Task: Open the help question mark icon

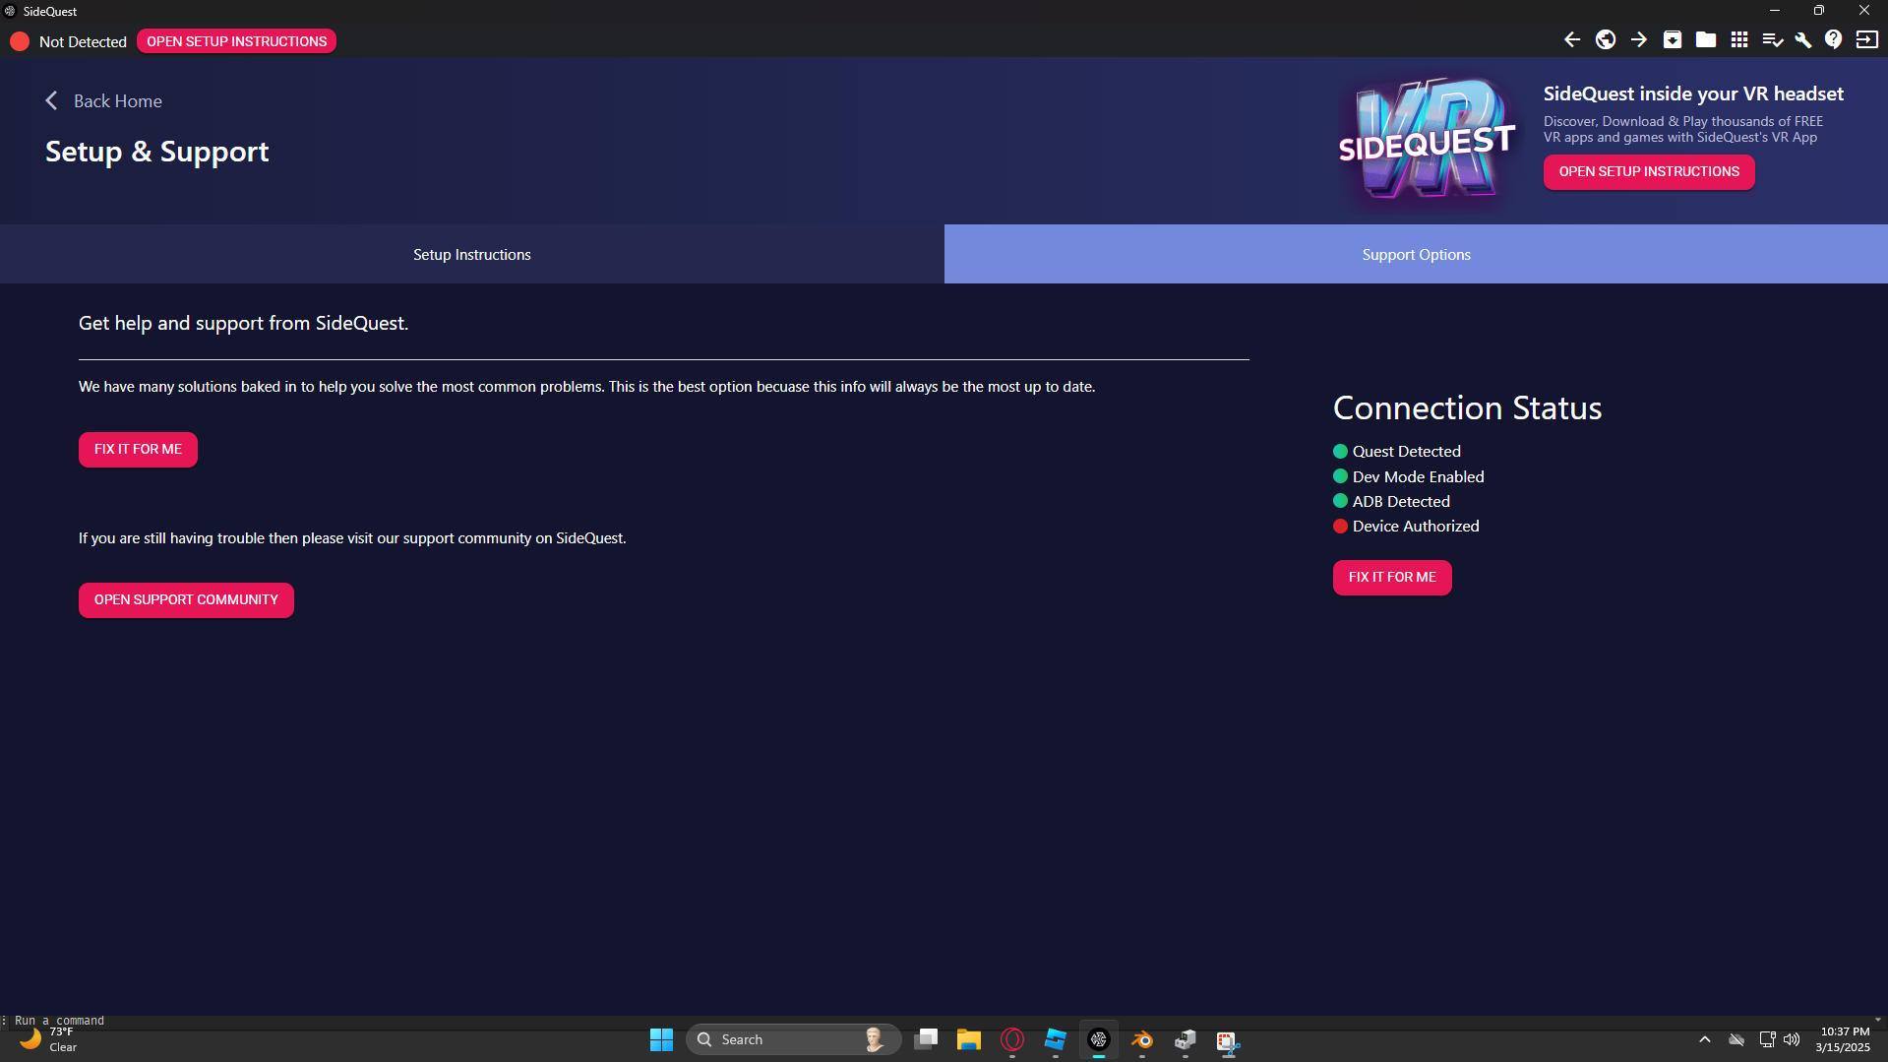Action: click(x=1834, y=39)
